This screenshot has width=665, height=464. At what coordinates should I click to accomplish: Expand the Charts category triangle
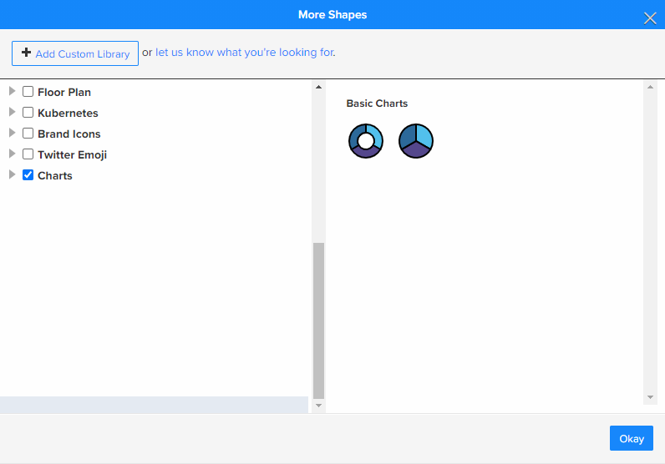click(x=12, y=174)
